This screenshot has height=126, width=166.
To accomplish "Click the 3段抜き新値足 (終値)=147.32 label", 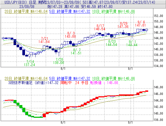I will coord(33,82).
